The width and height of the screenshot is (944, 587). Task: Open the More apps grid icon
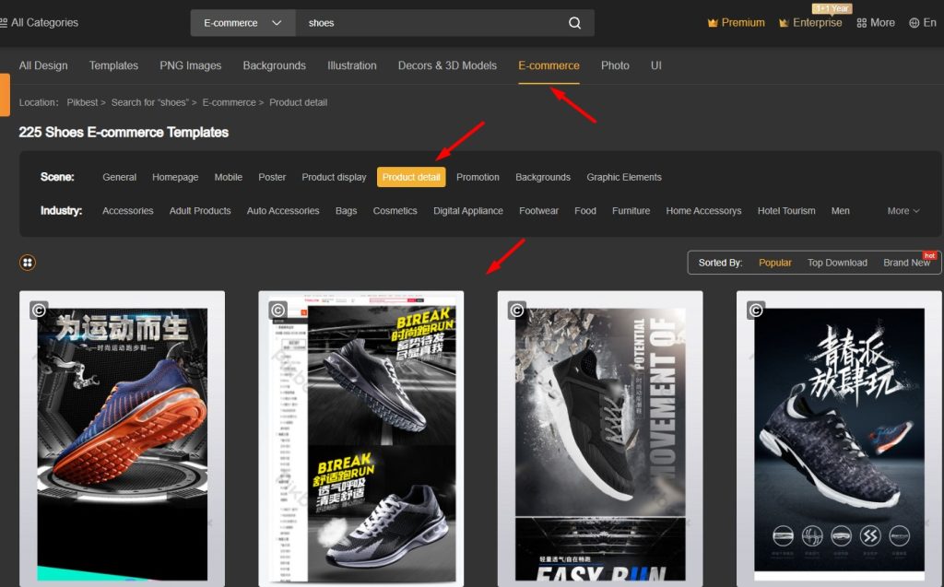point(860,22)
